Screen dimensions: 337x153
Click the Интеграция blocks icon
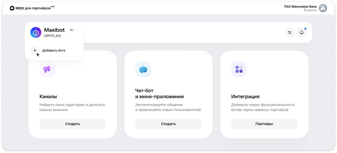tap(239, 69)
